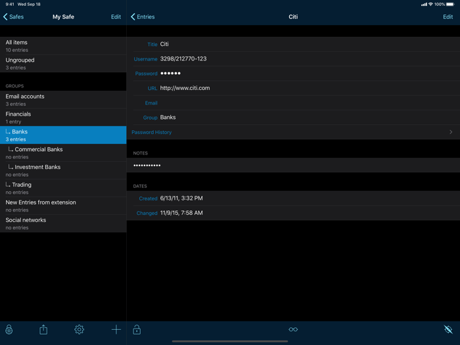Image resolution: width=460 pixels, height=345 pixels.
Task: Tap the URL http://www.citi.com
Action: [185, 88]
